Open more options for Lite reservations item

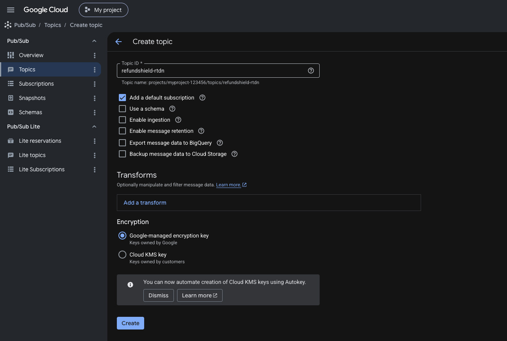(x=95, y=141)
